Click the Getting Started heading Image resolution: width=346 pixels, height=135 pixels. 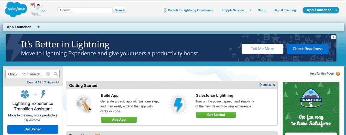click(83, 86)
